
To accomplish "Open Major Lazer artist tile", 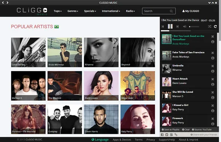I will 138,86.
